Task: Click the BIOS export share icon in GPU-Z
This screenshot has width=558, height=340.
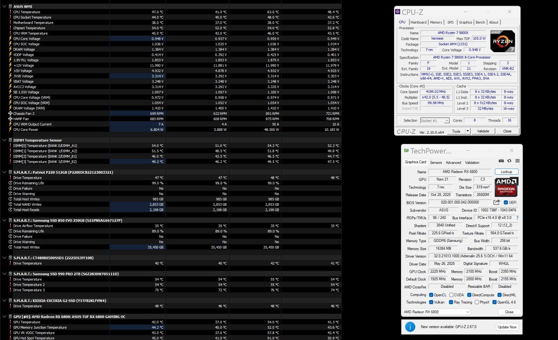Action: tap(497, 202)
